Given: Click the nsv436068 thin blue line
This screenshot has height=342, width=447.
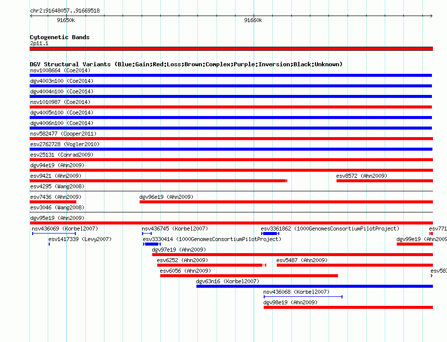Looking at the screenshot, I should (303, 297).
